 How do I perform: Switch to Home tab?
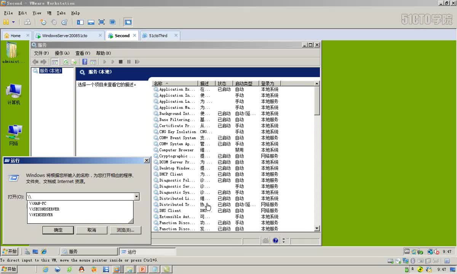click(16, 36)
